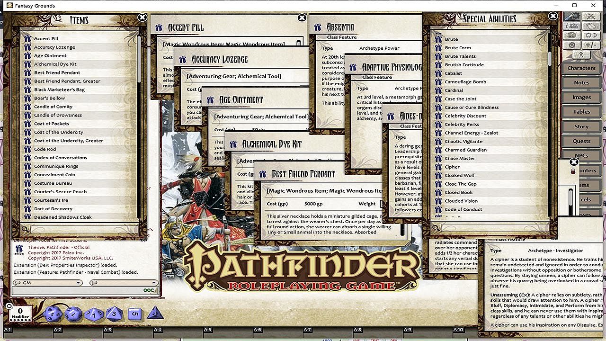
Task: Open the Cipher ability link icon
Action: click(x=438, y=167)
